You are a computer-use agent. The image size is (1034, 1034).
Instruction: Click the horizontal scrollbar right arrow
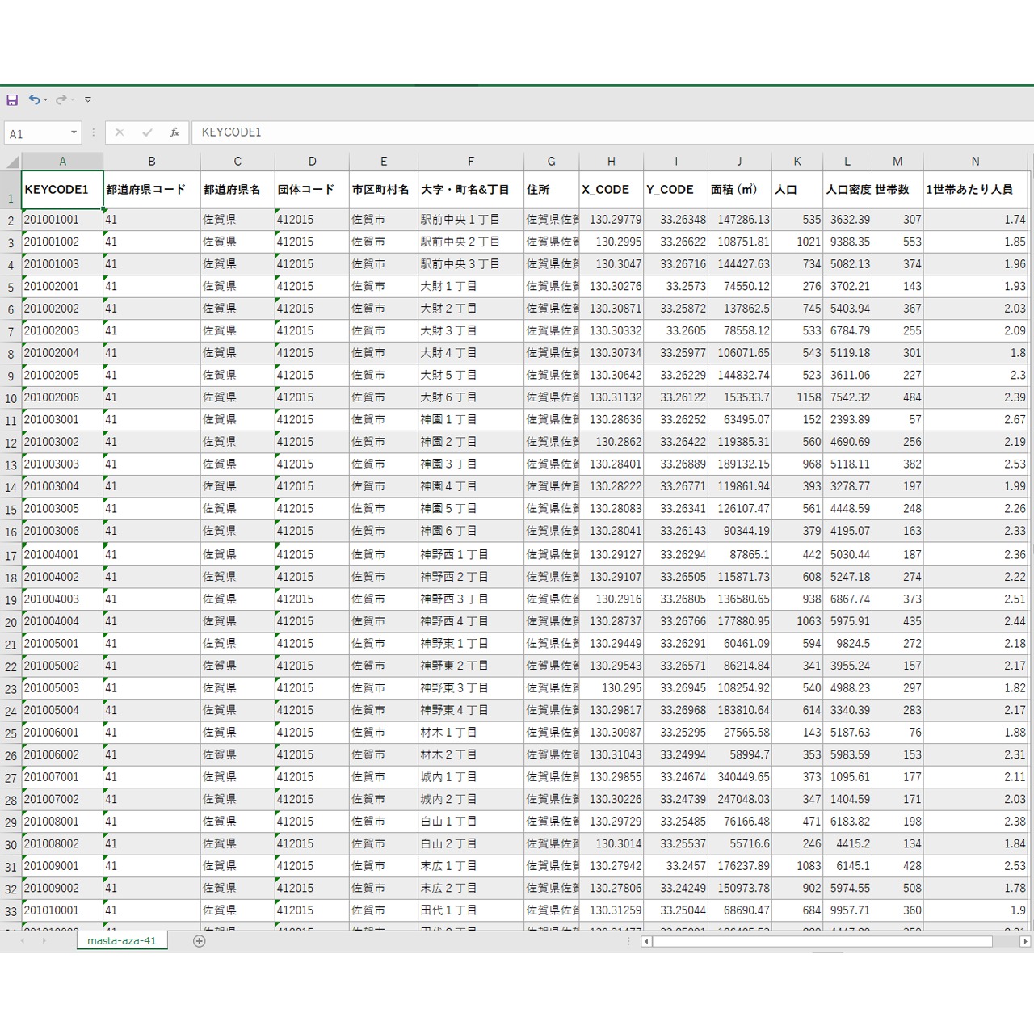pyautogui.click(x=1025, y=941)
